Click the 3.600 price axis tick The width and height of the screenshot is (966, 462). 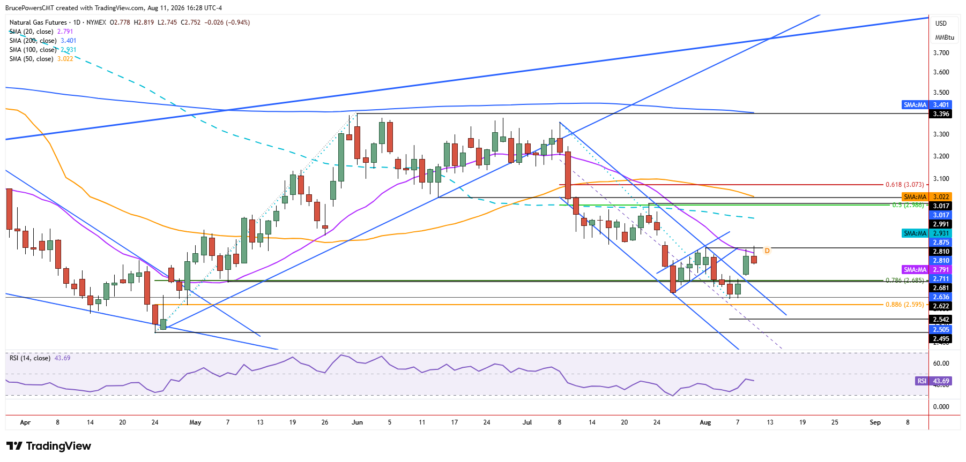[x=941, y=72]
